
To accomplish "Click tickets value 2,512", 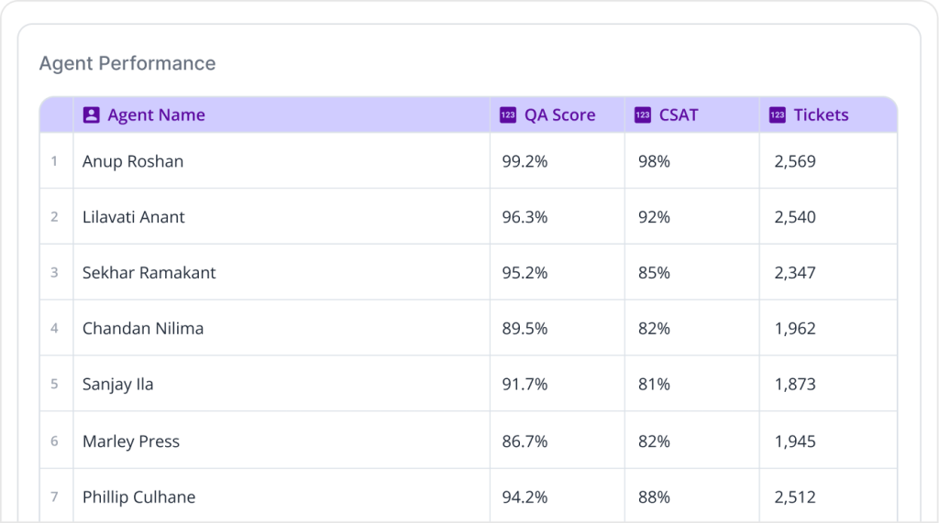I will click(x=795, y=497).
